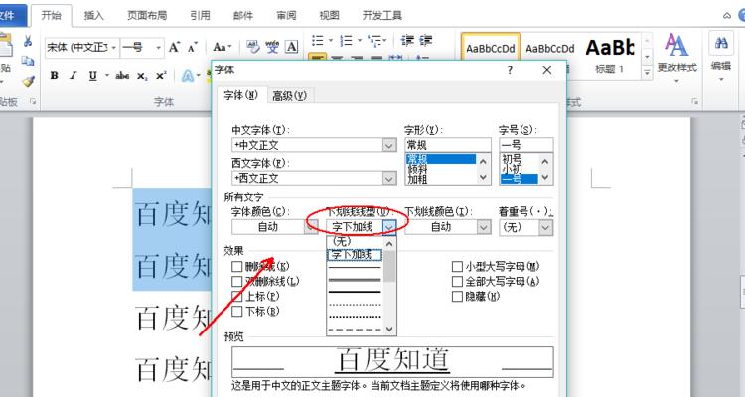Click the Phonetic Guide (wén) icon
The width and height of the screenshot is (745, 397).
coord(272,47)
